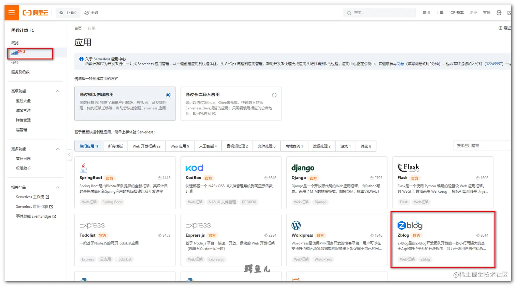The width and height of the screenshot is (516, 286).
Task: Click the KODBOX tag
Action: pos(249,202)
